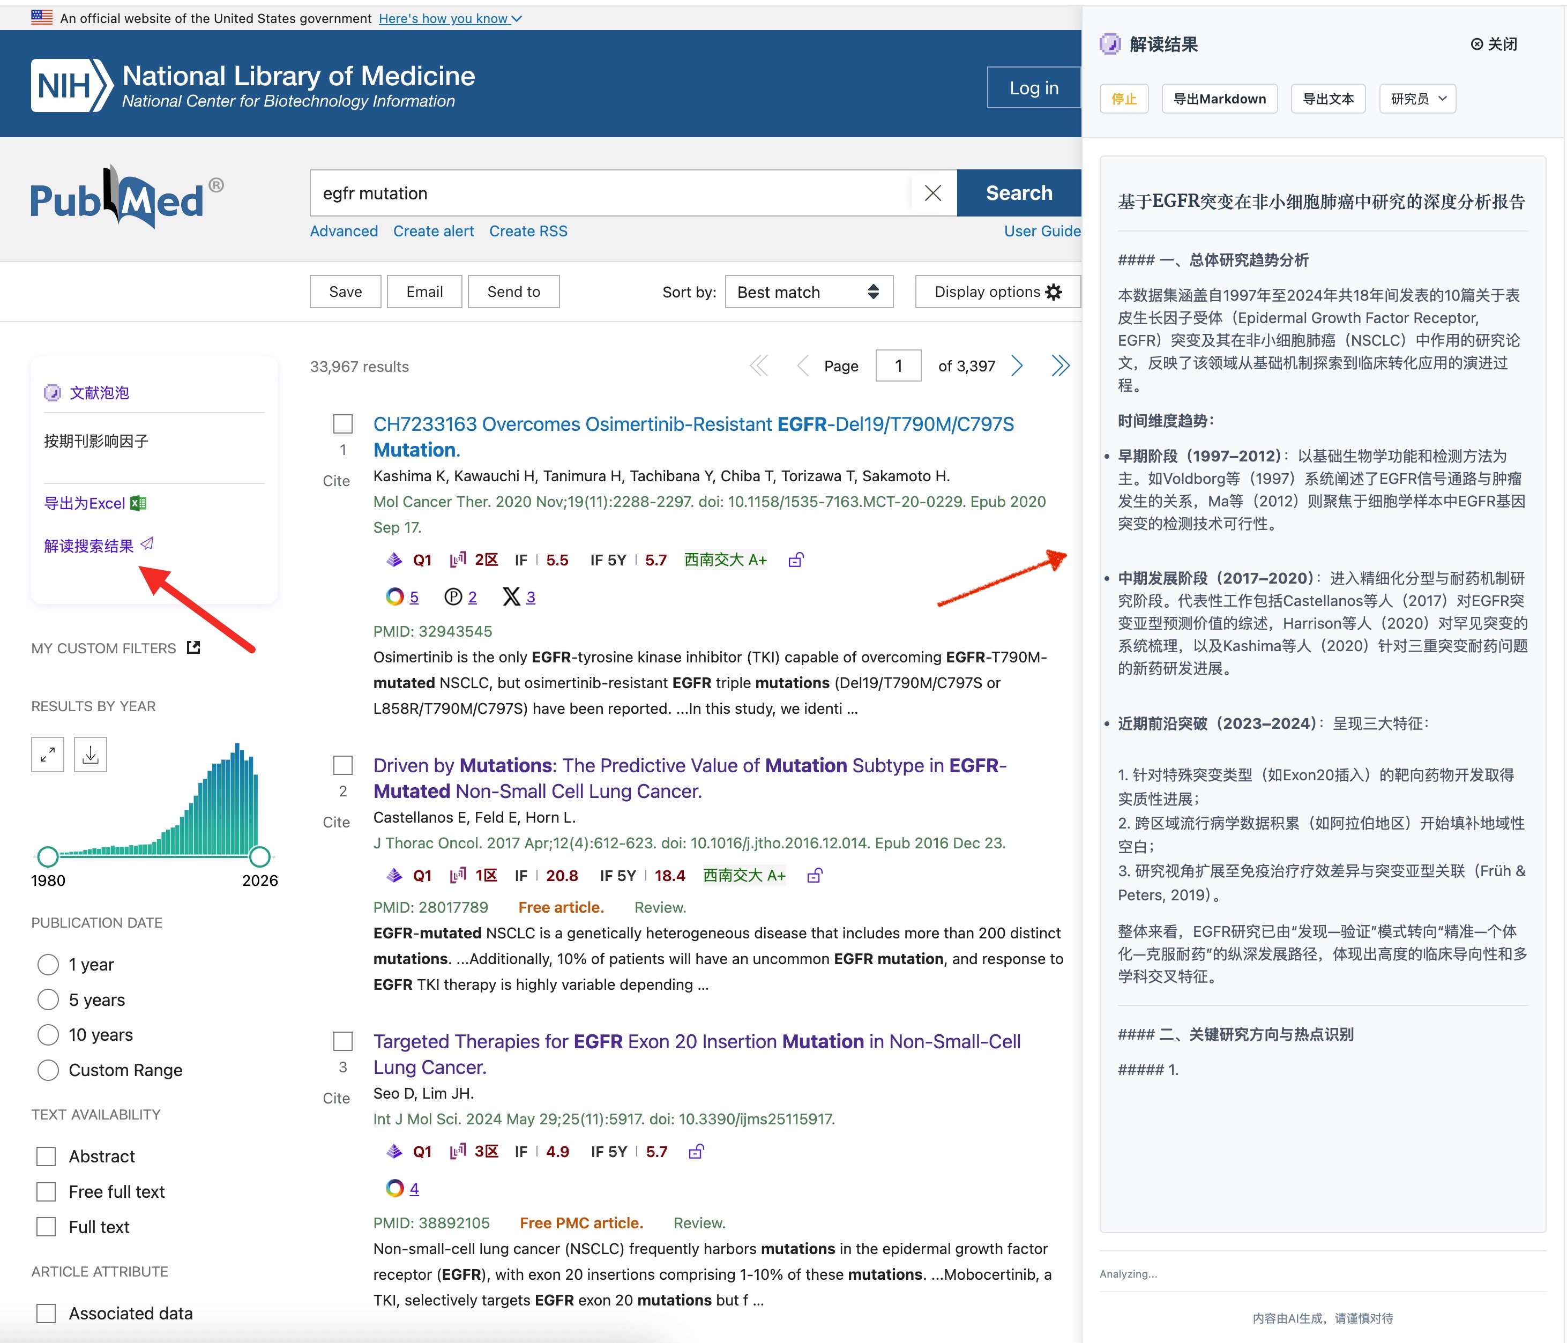Click the page number input field
Screen dimensions: 1567x1343
pos(898,366)
